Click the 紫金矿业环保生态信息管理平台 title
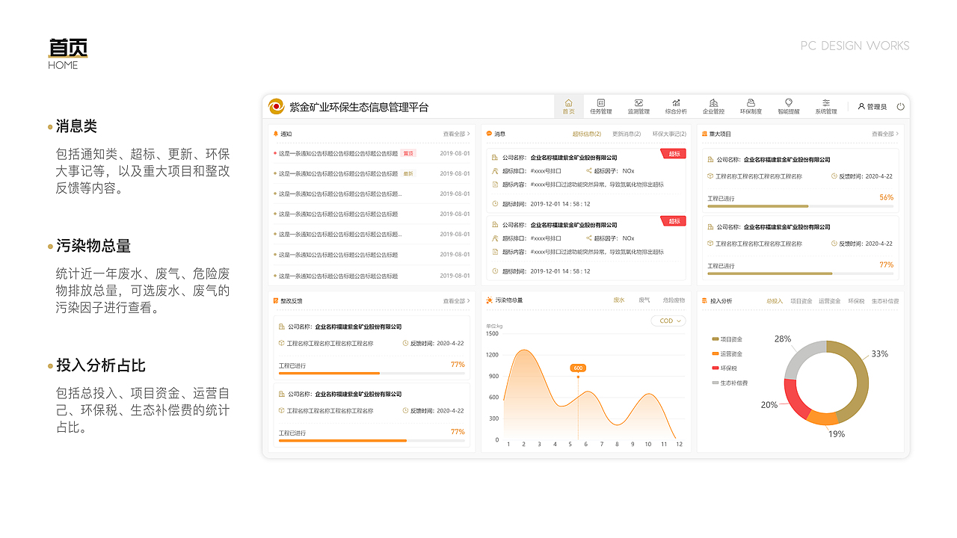 (x=359, y=107)
